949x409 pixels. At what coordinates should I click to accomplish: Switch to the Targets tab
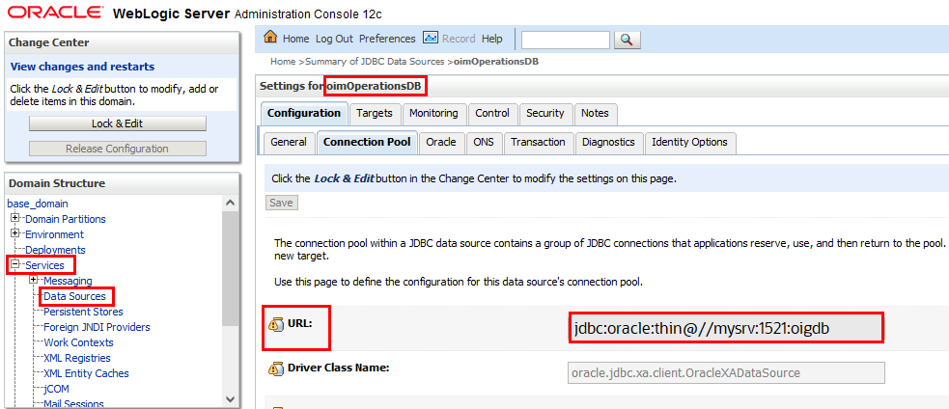pyautogui.click(x=374, y=113)
